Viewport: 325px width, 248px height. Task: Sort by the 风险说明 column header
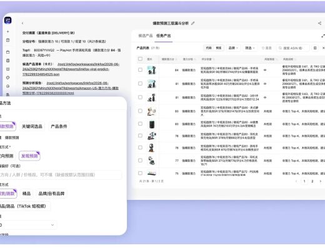[x=289, y=59]
